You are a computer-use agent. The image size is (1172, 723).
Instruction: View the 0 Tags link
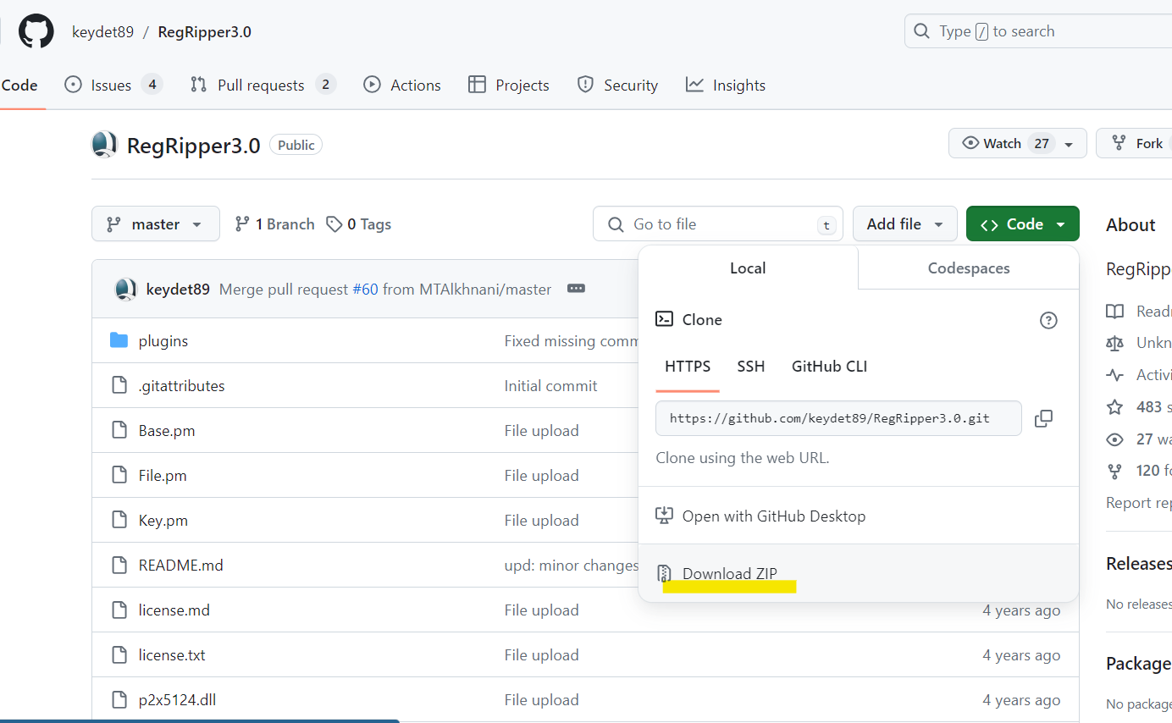tap(358, 224)
